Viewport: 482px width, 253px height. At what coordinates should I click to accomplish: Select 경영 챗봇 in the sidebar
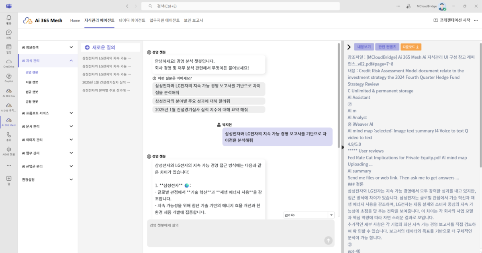(32, 73)
